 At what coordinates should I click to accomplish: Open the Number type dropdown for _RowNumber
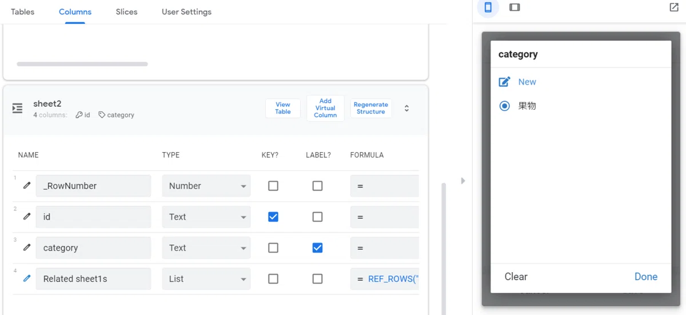click(206, 186)
